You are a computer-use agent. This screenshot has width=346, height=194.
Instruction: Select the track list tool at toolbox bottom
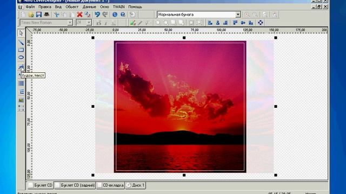click(21, 108)
